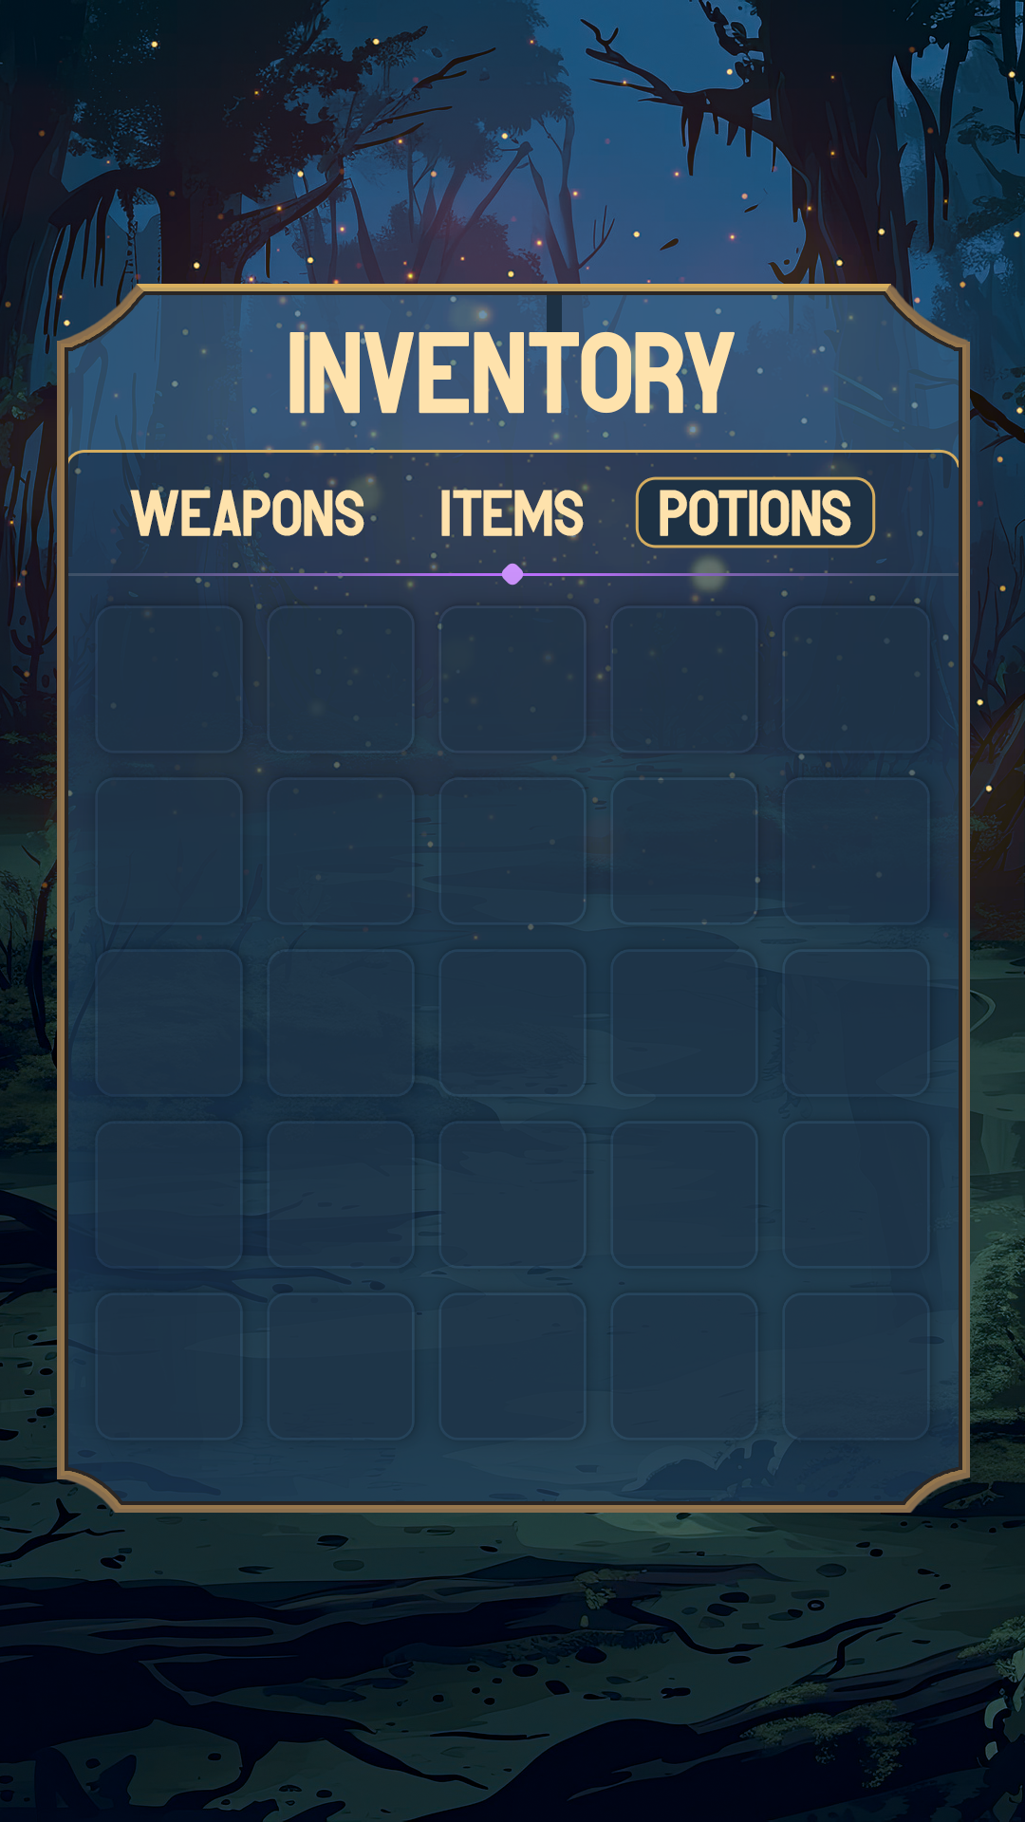Select the last slot in the second row
Viewport: 1025px width, 1822px height.
(856, 851)
